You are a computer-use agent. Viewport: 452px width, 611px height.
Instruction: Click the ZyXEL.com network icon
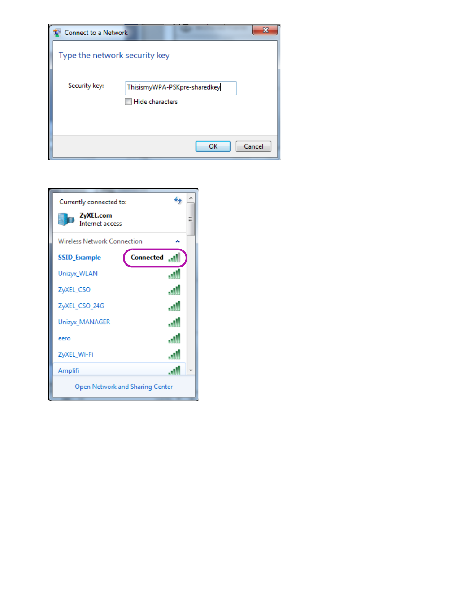click(x=66, y=219)
